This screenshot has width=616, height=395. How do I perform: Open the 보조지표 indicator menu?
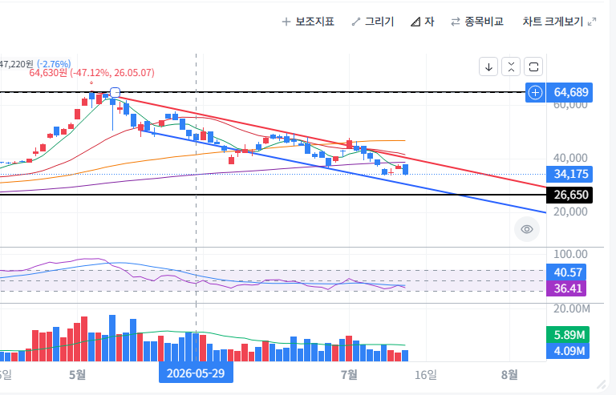point(308,22)
